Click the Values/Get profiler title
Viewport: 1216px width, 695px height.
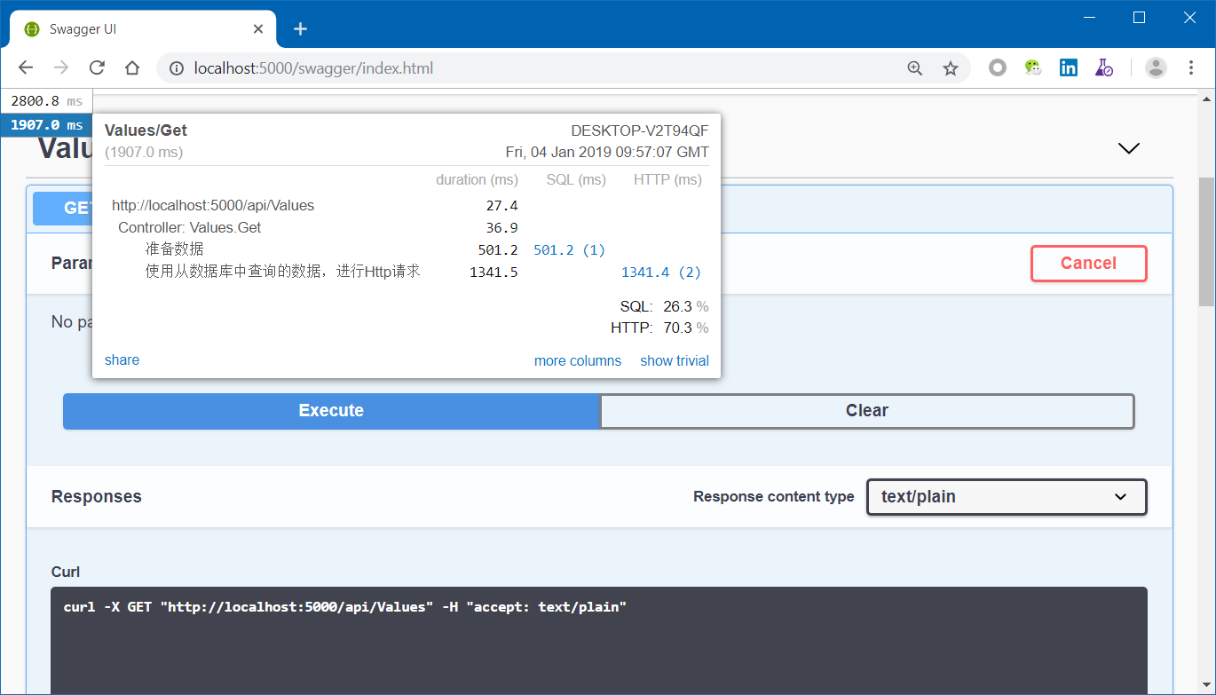pyautogui.click(x=146, y=130)
